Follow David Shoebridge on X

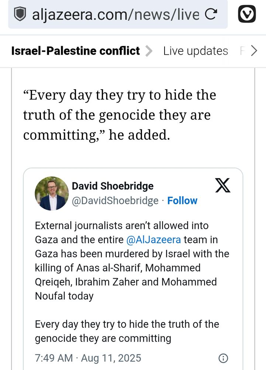pos(182,201)
